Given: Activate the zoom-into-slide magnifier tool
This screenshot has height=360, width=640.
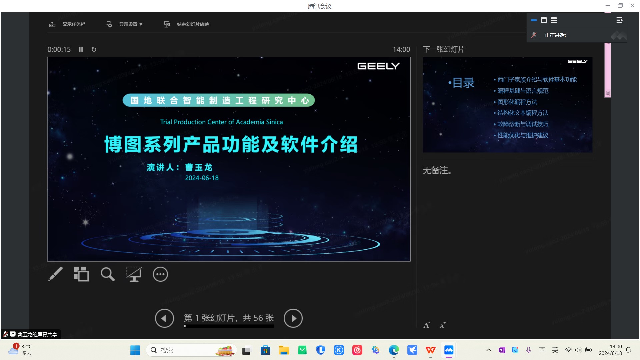Looking at the screenshot, I should [107, 274].
